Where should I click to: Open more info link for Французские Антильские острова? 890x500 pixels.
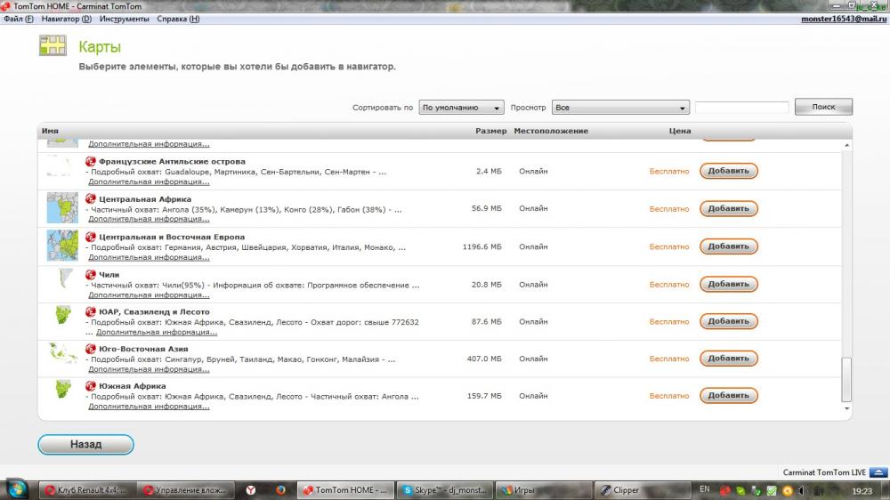pos(149,181)
